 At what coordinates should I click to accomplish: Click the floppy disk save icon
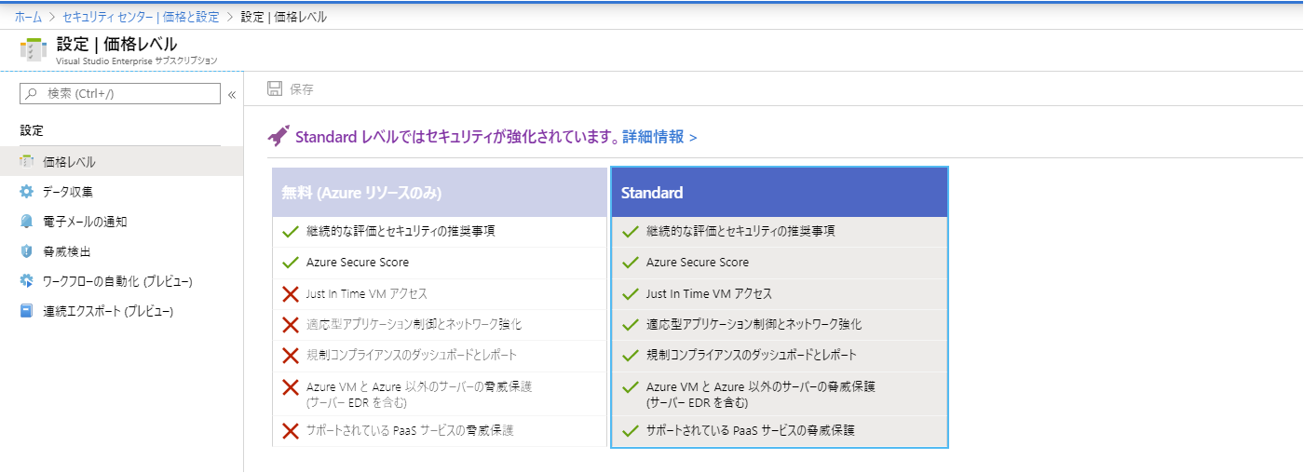click(x=275, y=89)
